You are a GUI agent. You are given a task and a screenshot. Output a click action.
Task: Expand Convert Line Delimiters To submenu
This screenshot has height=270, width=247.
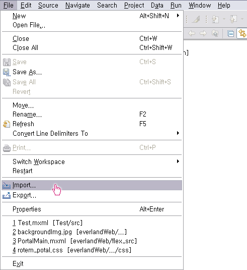coord(178,133)
